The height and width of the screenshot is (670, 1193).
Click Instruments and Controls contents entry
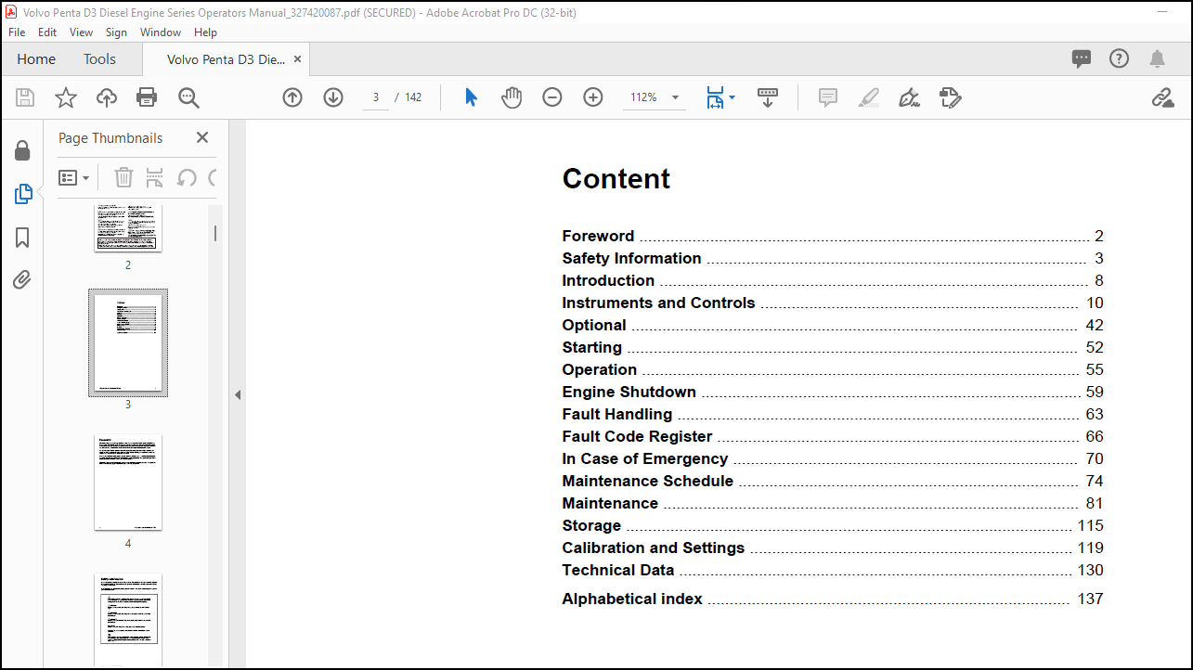click(833, 303)
